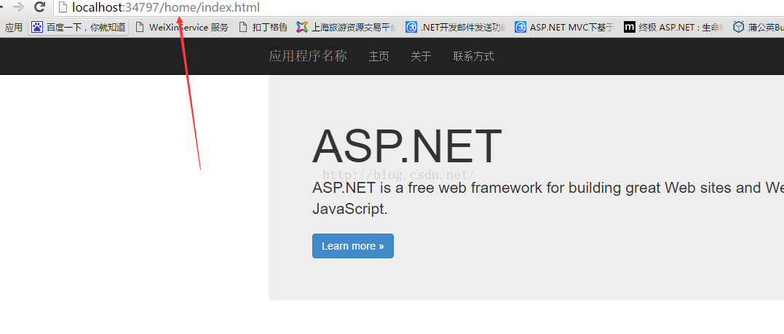The width and height of the screenshot is (784, 334).
Task: Open the 上海旅游资源交易平台 bookmark
Action: [x=347, y=27]
